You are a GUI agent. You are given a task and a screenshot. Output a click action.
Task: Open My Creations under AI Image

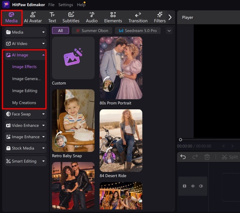[24, 103]
